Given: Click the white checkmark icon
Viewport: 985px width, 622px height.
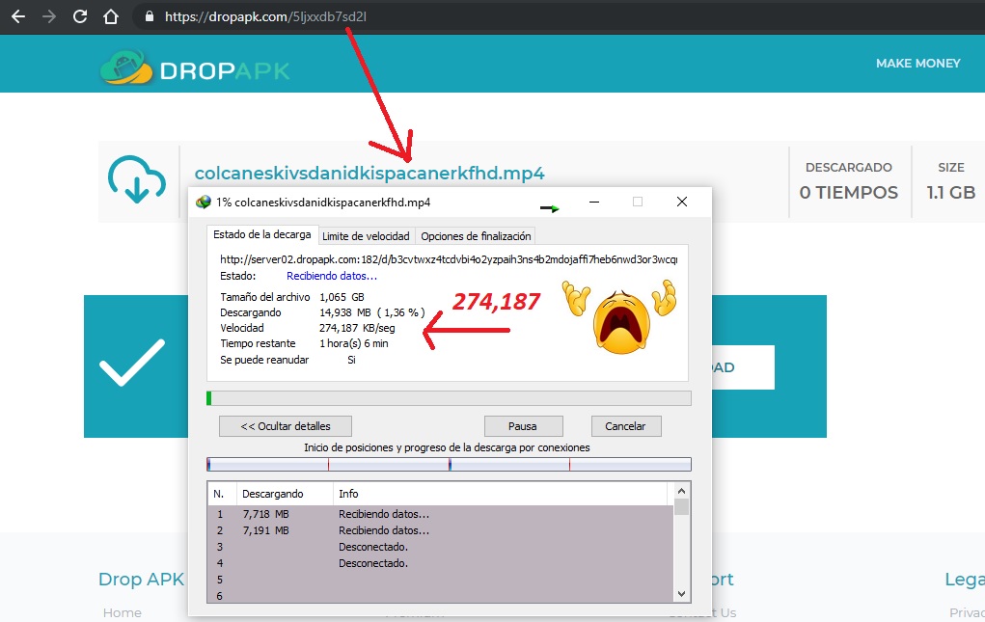Looking at the screenshot, I should coord(132,363).
